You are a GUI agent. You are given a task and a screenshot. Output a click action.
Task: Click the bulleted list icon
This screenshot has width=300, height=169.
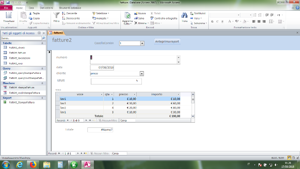click(x=255, y=15)
